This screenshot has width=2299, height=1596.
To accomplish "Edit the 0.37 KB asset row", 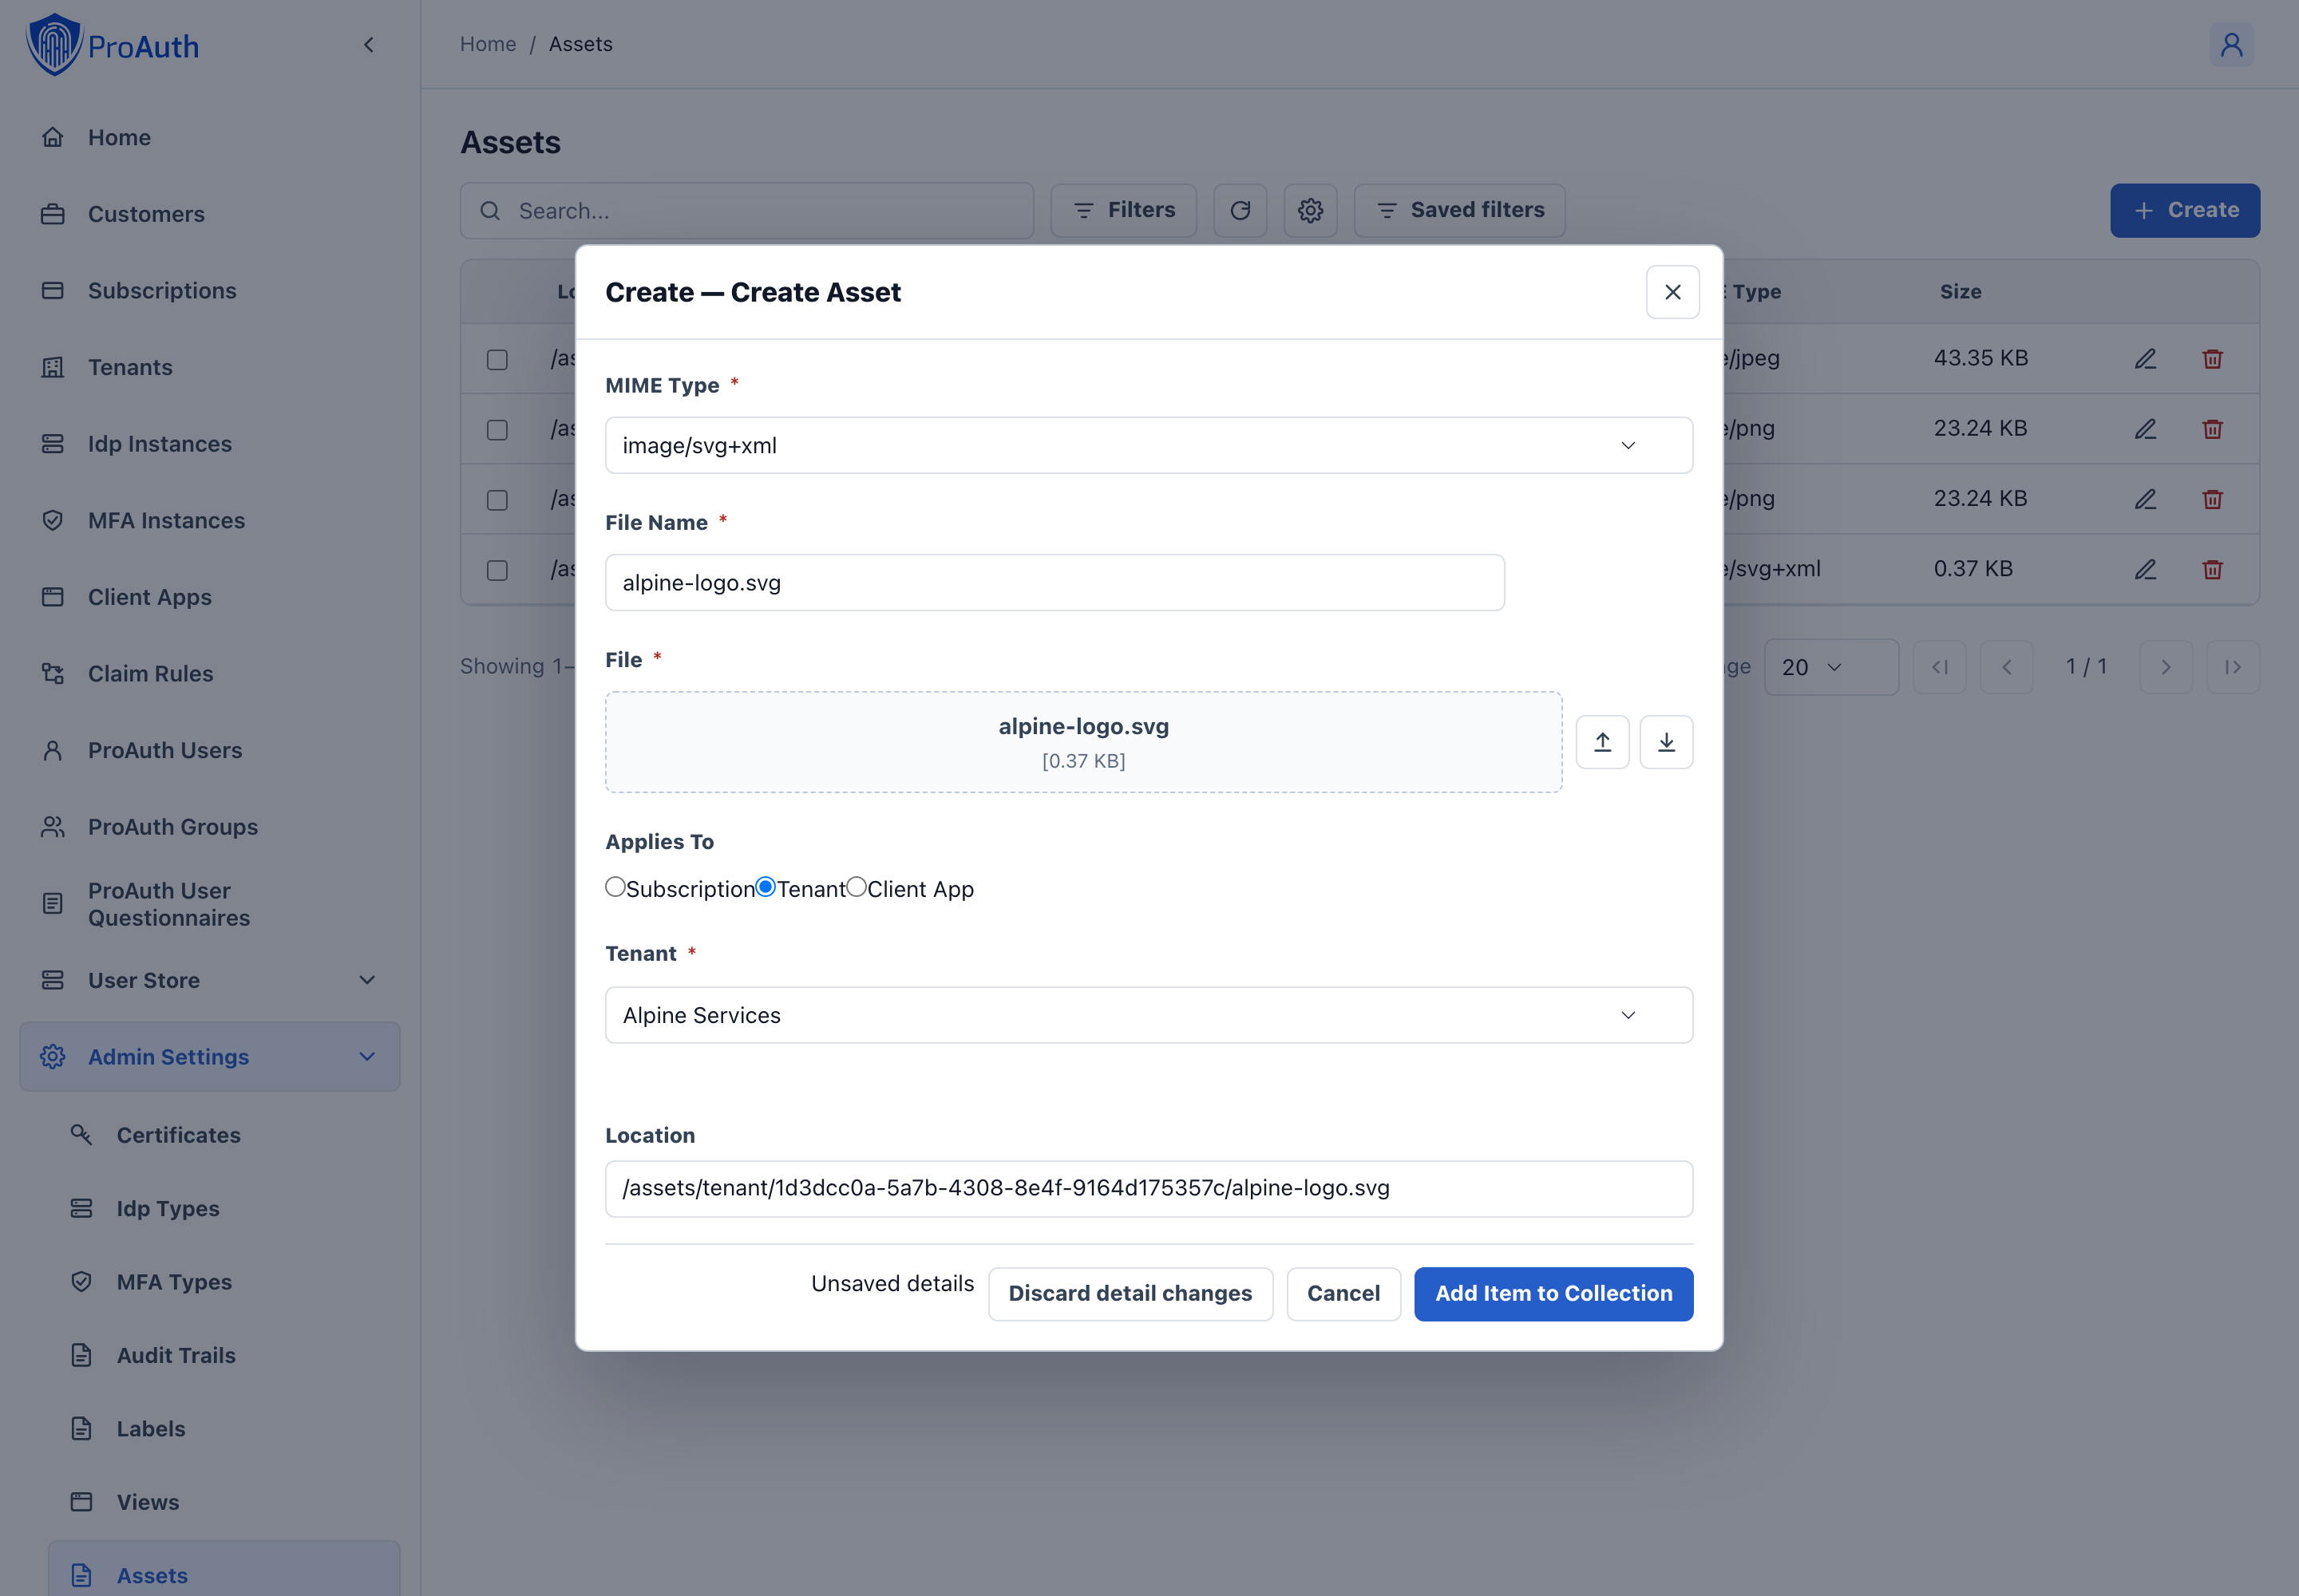I will (x=2145, y=569).
